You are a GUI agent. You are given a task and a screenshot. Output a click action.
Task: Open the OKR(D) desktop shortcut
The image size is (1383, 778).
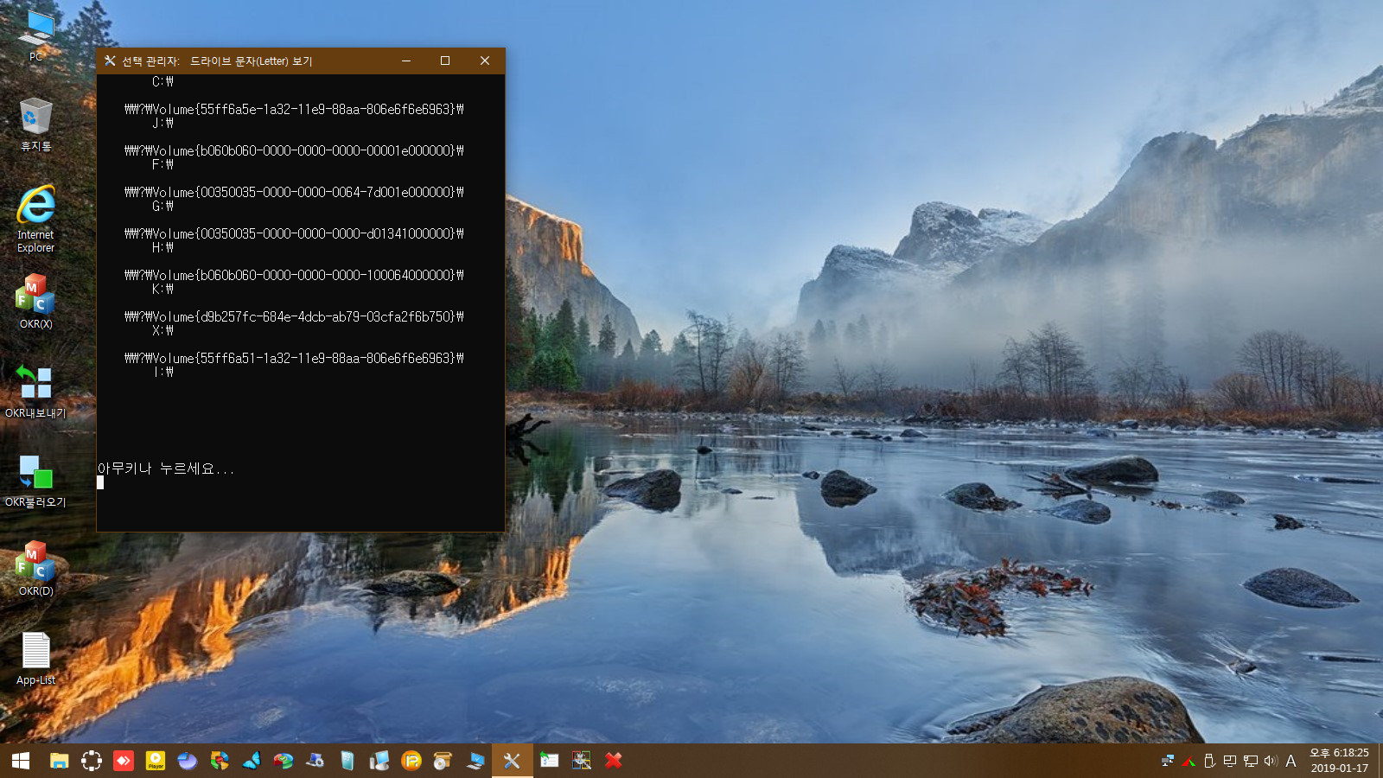[35, 569]
